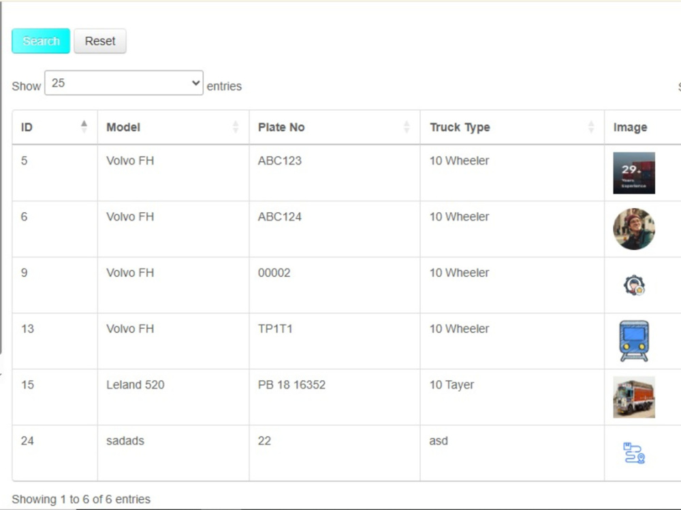Click the route map icon in row 24
Screen dimensions: 681x510
coord(634,453)
